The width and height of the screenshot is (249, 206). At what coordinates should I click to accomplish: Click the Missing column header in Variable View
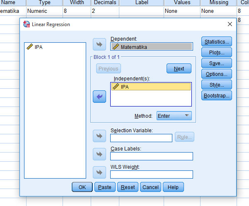(x=219, y=2)
